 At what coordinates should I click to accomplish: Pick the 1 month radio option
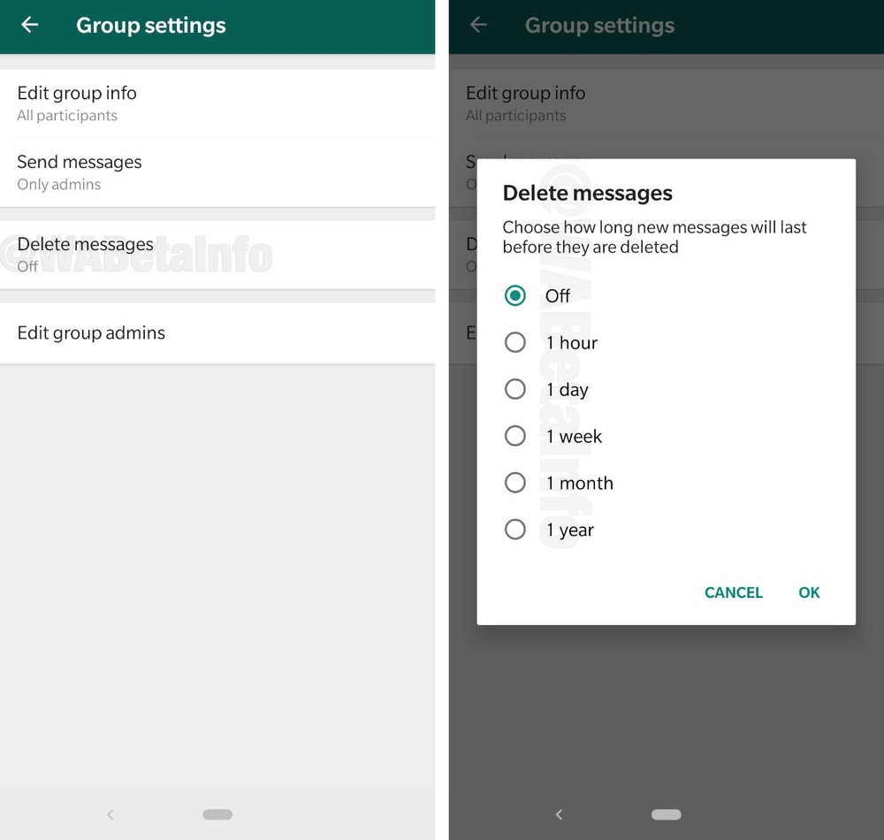[515, 483]
